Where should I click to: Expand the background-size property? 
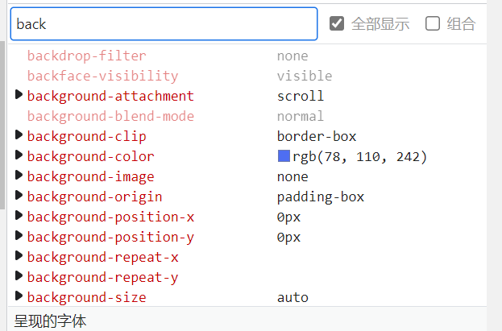click(19, 296)
